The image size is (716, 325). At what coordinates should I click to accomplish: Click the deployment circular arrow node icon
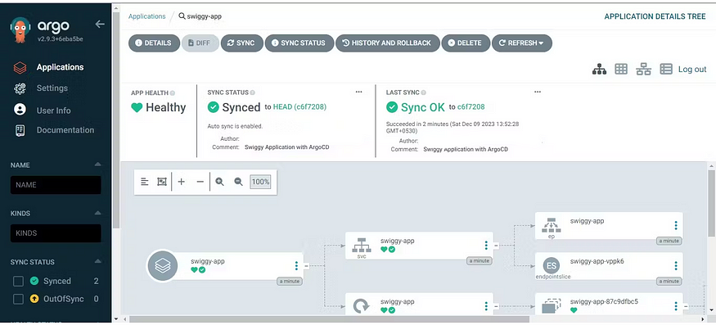(362, 305)
